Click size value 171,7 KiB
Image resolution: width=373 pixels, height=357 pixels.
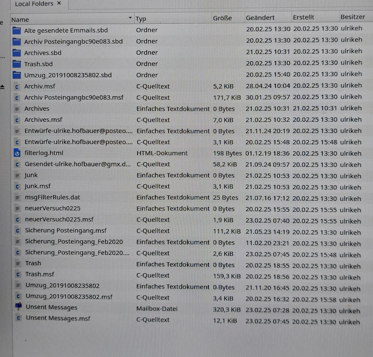coord(227,98)
